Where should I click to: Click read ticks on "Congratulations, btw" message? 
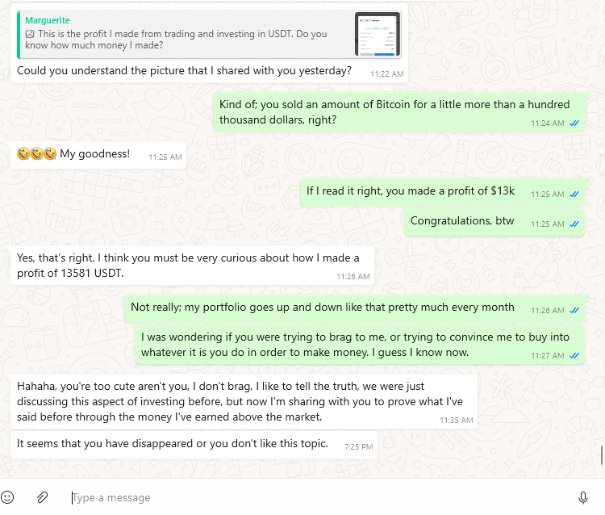pos(574,224)
